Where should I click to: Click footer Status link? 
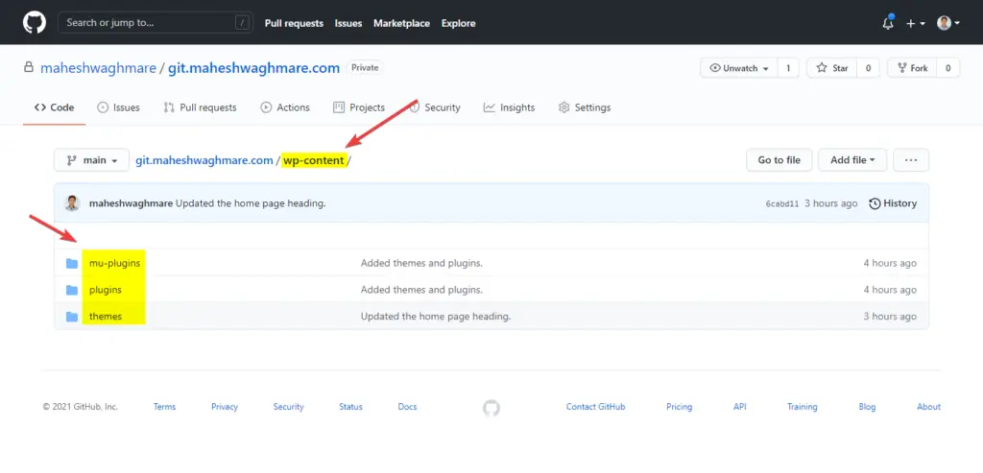point(350,407)
